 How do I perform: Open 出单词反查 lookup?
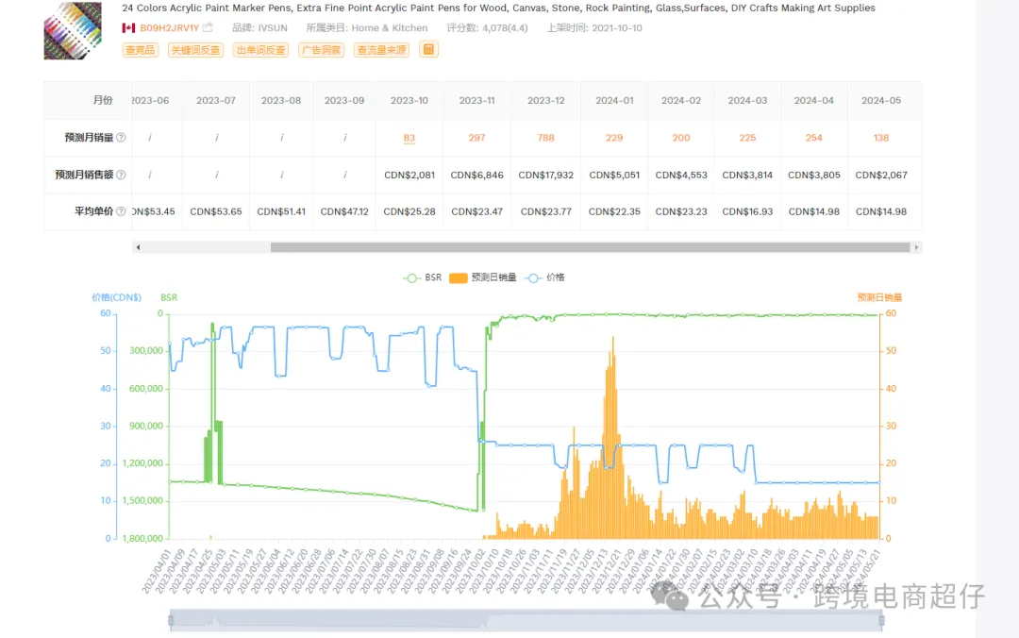(260, 50)
